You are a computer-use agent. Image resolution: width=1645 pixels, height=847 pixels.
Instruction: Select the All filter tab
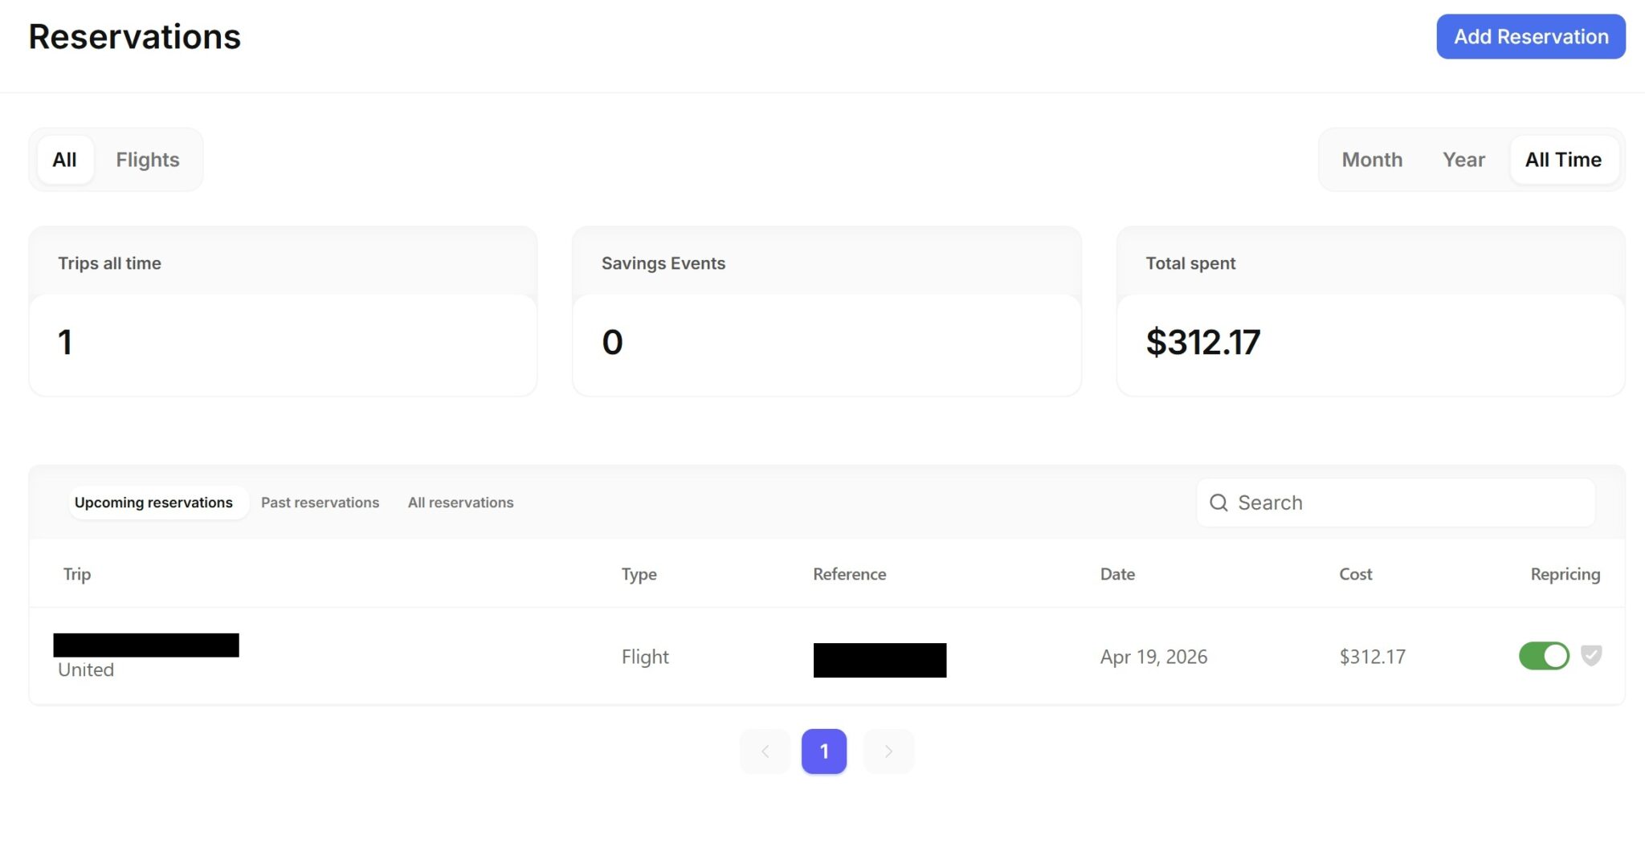64,160
